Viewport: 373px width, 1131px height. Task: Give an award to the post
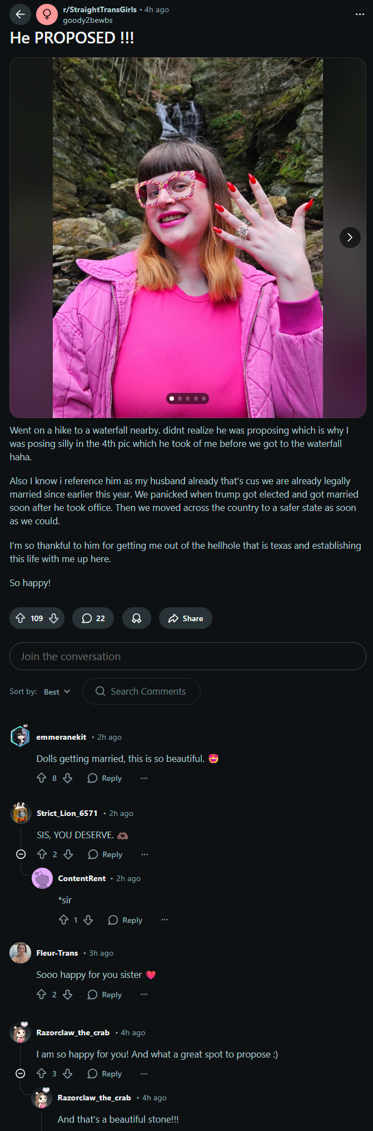[x=136, y=618]
